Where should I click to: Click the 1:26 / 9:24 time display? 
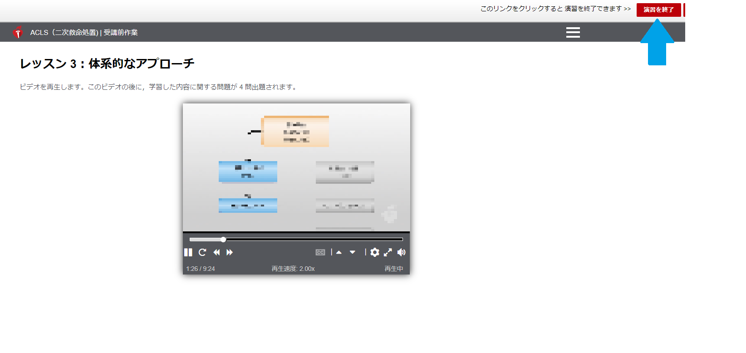tap(201, 269)
